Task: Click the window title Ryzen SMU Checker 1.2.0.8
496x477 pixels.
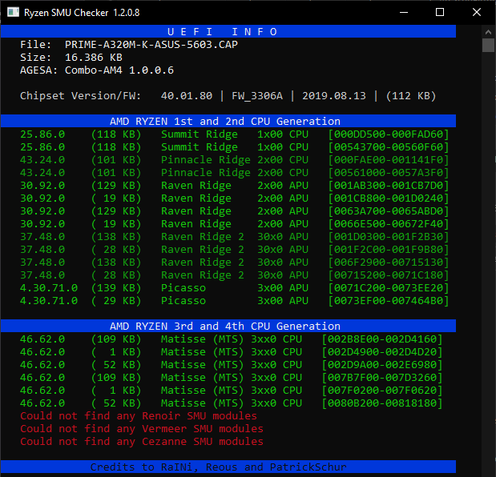Action: [x=82, y=13]
